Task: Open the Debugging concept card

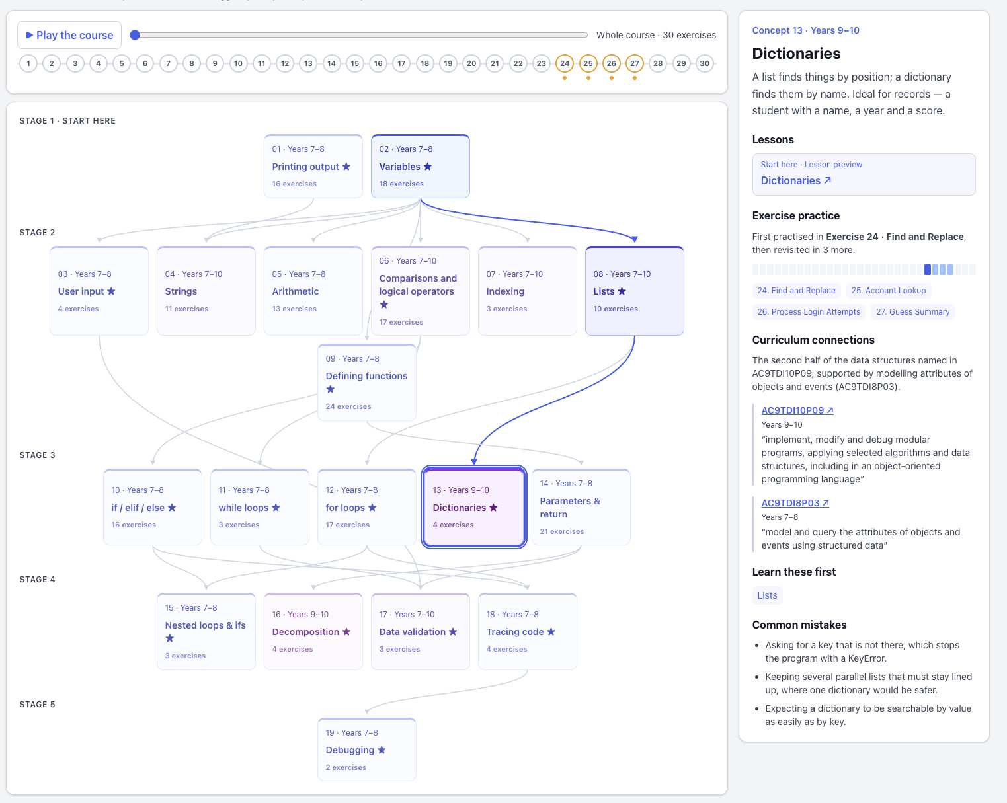Action: click(367, 749)
